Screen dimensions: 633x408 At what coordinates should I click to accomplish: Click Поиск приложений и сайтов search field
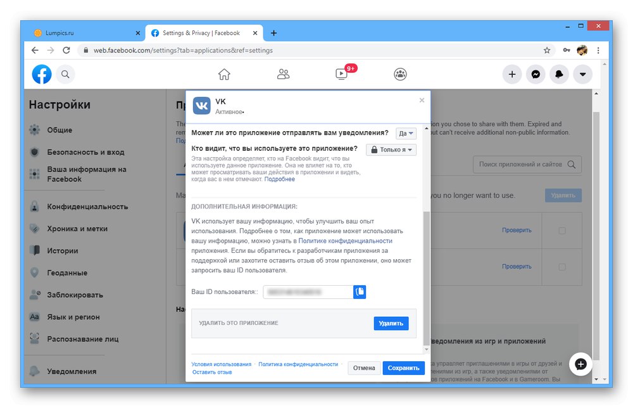click(x=527, y=165)
